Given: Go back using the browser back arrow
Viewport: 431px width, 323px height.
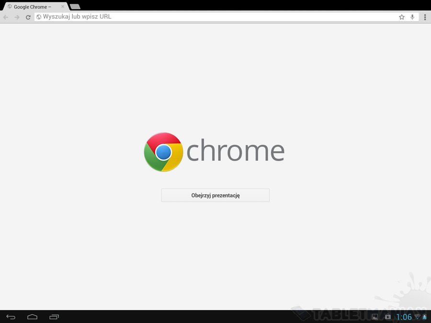Looking at the screenshot, I should coord(6,17).
